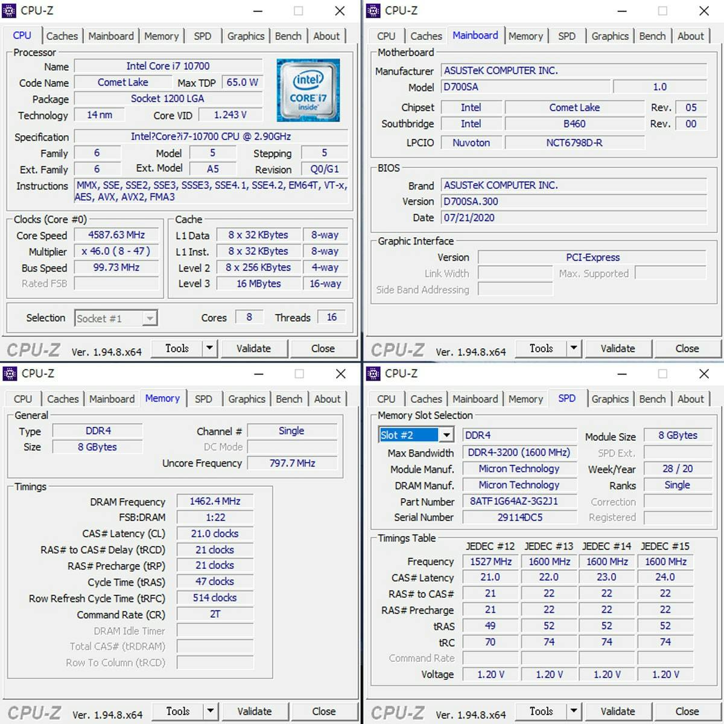Click the Multiplier value 'x 46.0 ( 8 - 47 )'
This screenshot has height=724, width=724.
coord(116,251)
